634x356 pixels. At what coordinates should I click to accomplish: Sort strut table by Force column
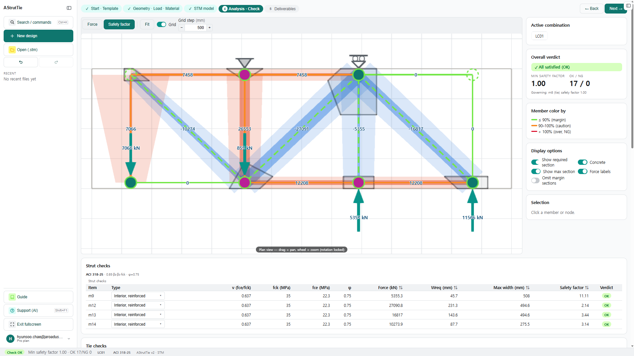click(x=401, y=288)
